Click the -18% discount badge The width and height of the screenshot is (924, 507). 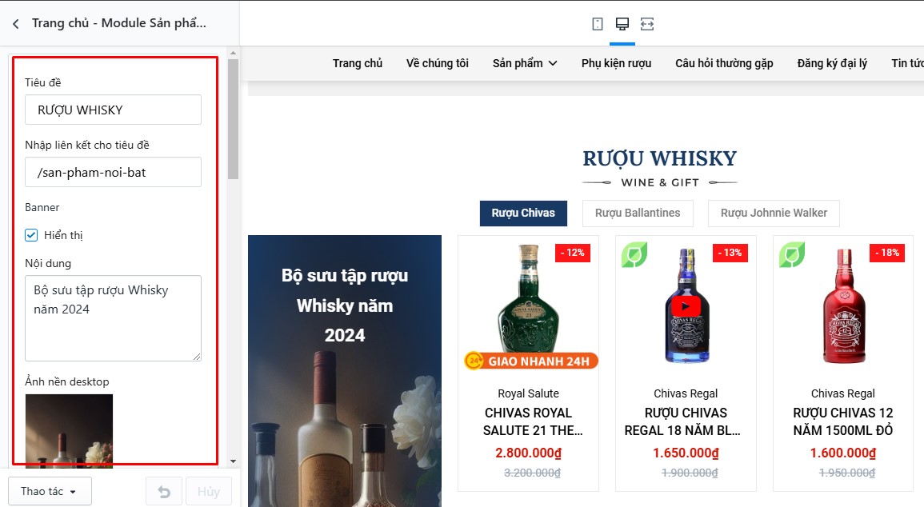887,253
